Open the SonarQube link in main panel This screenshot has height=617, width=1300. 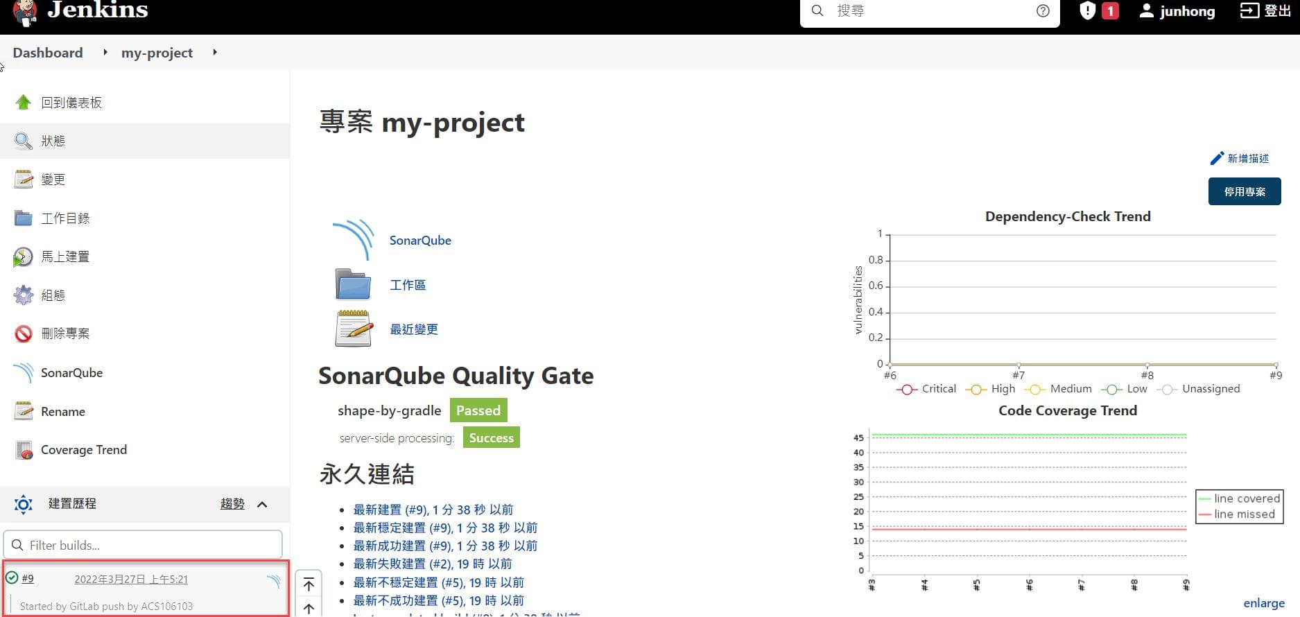click(420, 241)
